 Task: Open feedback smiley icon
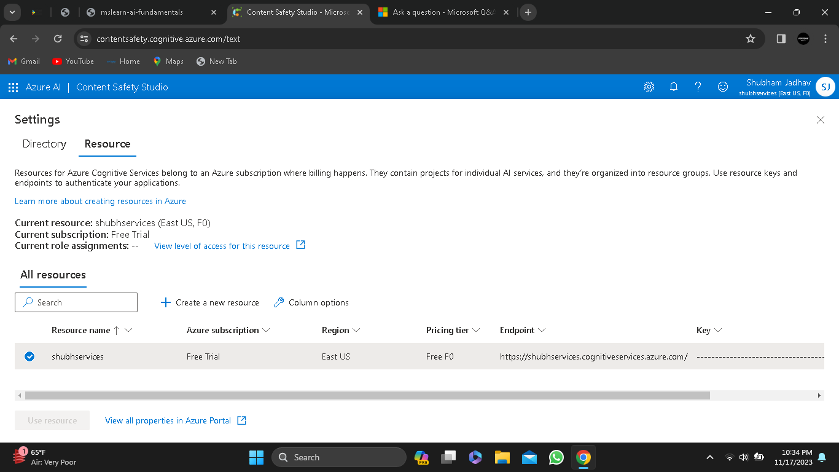click(723, 87)
